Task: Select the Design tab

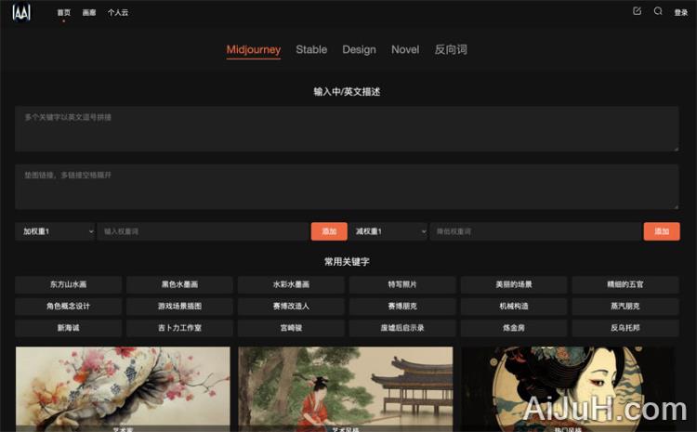Action: [x=359, y=49]
